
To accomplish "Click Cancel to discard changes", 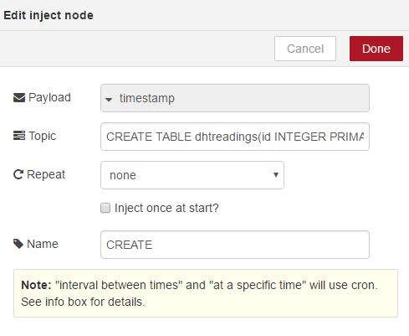I will click(x=305, y=49).
